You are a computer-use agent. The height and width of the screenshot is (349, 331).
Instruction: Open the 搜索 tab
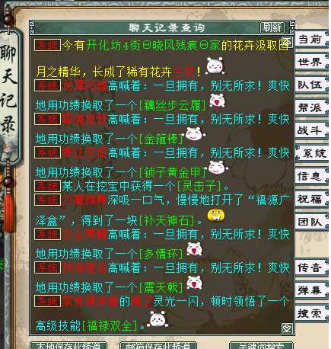[x=310, y=313]
